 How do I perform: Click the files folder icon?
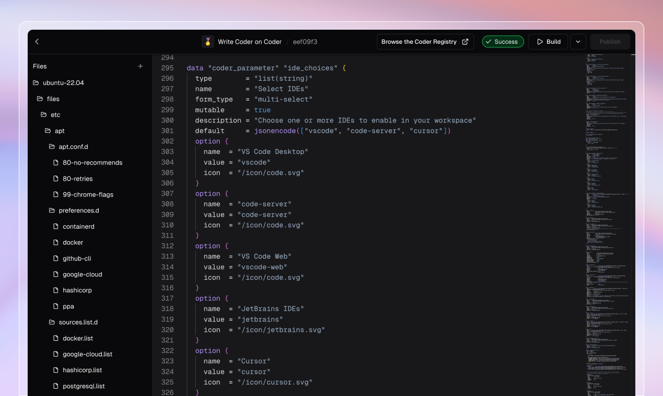(40, 98)
